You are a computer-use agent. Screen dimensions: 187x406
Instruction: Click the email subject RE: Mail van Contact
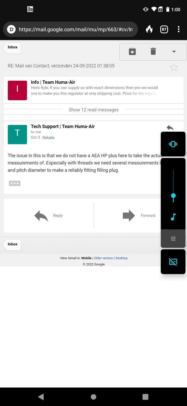61,66
